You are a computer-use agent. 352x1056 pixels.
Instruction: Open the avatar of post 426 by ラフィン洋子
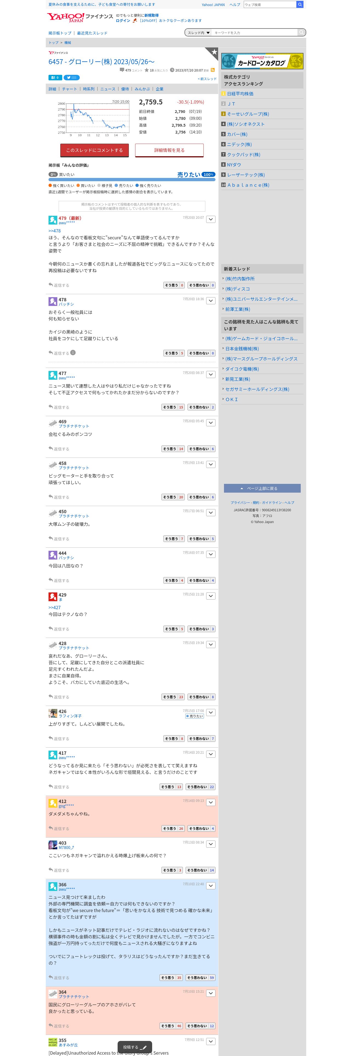point(53,713)
